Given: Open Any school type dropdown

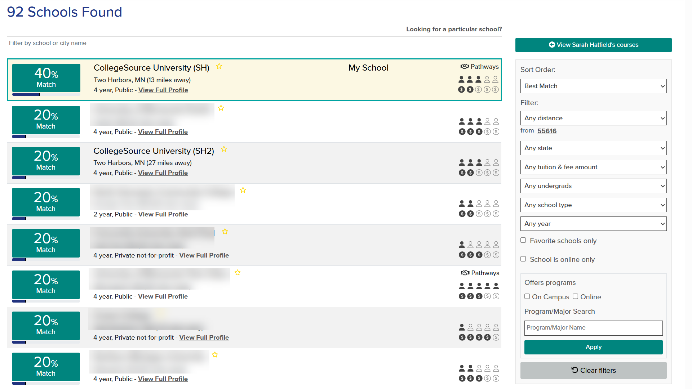Looking at the screenshot, I should coord(593,205).
